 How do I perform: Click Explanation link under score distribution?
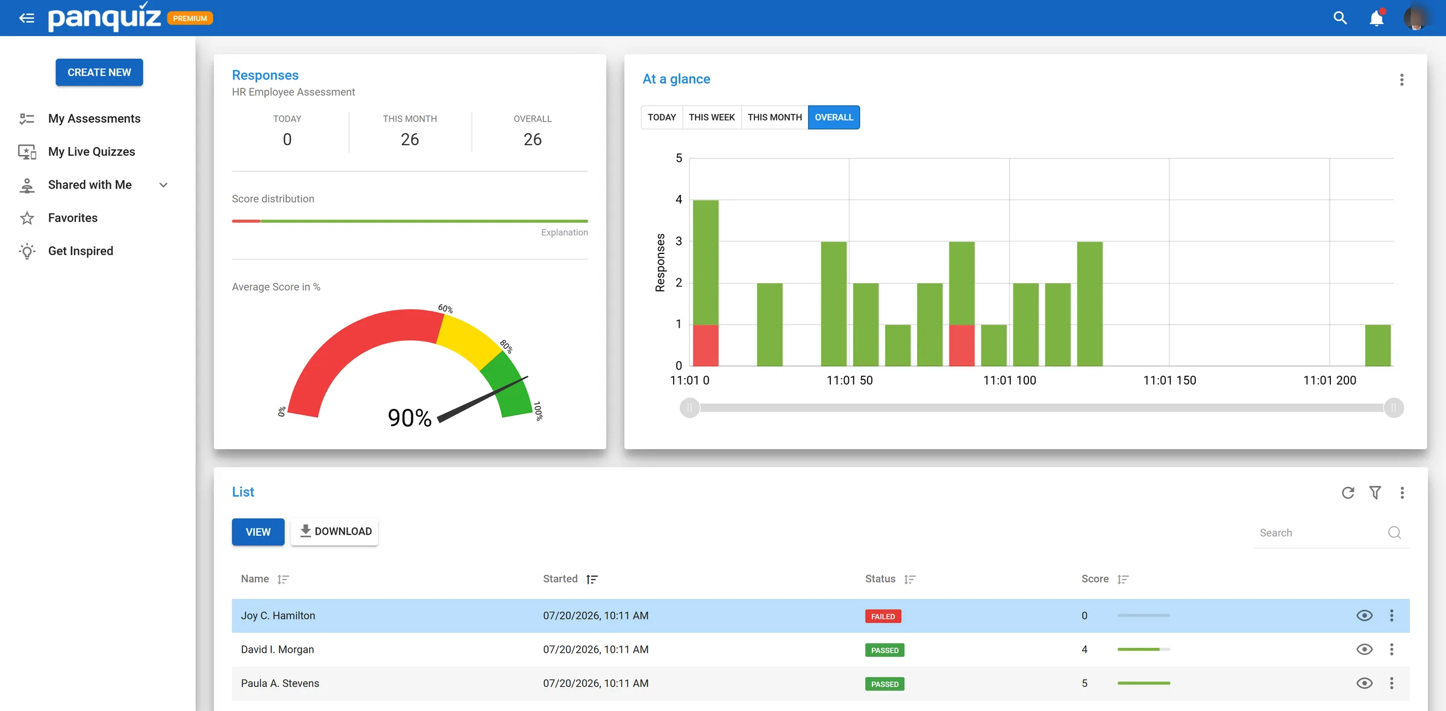pos(565,232)
